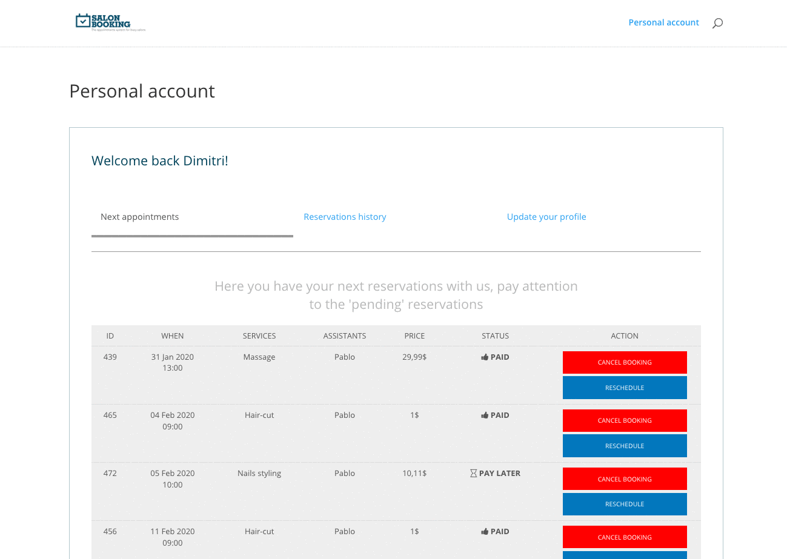
Task: Click the PRICE column header
Action: pos(414,336)
